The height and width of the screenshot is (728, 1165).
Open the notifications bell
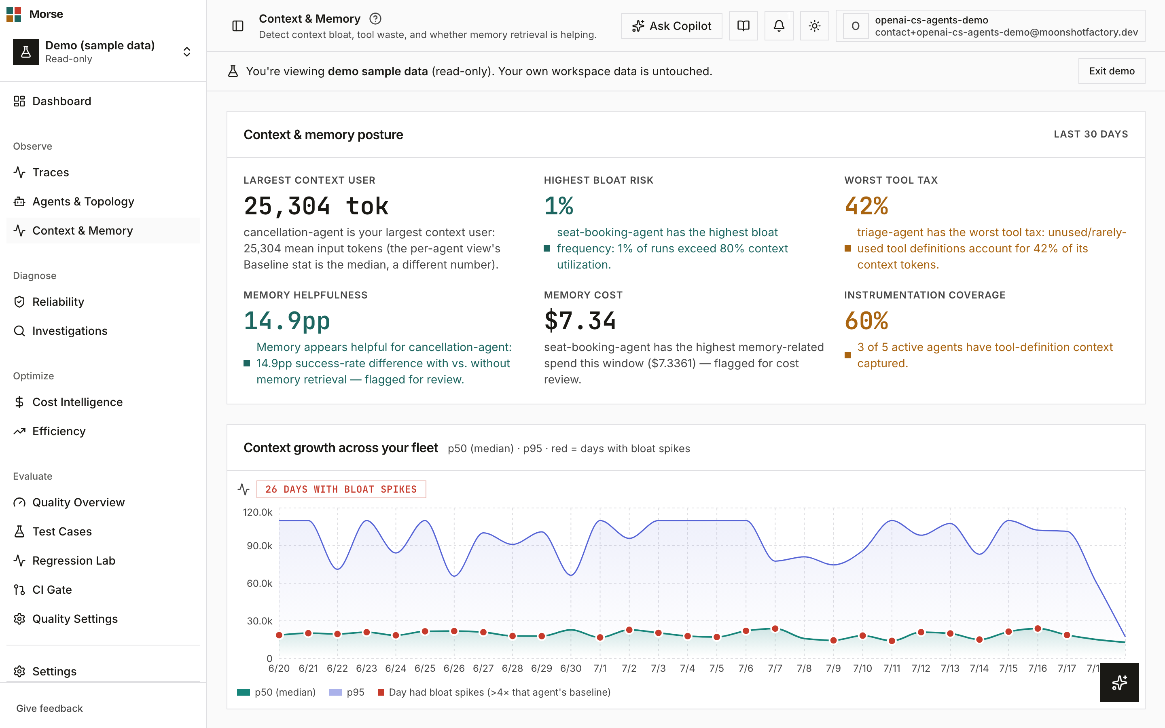[x=779, y=26]
